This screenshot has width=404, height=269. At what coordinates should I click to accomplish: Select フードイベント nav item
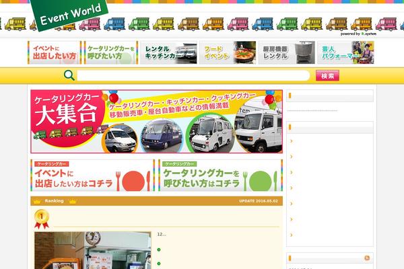[228, 52]
